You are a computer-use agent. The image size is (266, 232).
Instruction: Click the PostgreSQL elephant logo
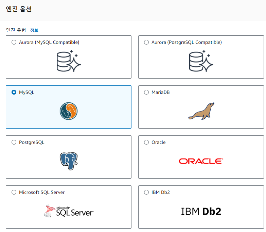tap(69, 161)
